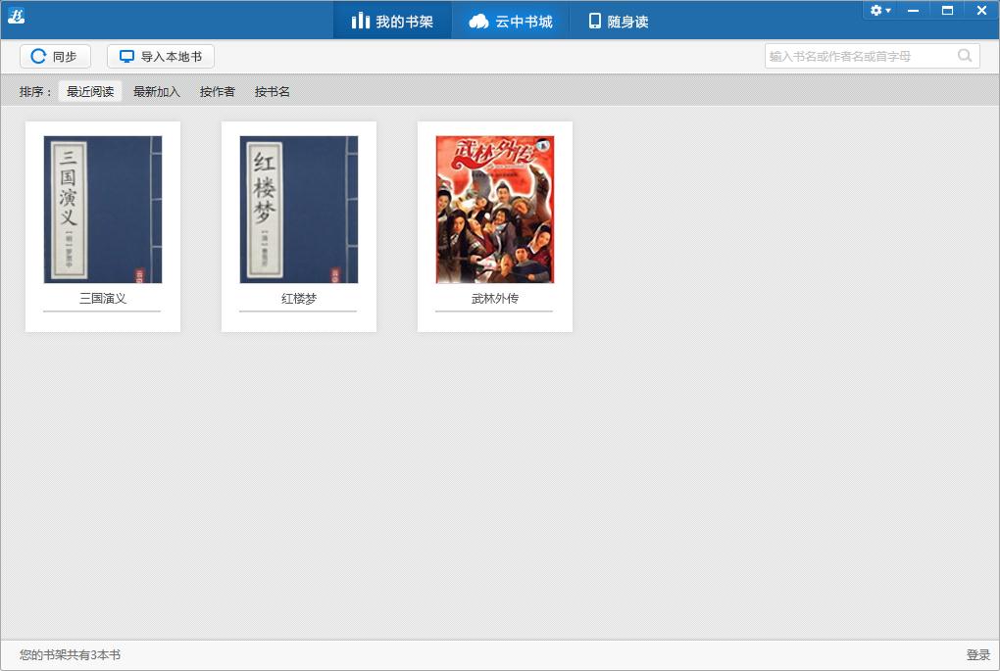Select 最近阅读 sorting option

tap(89, 91)
